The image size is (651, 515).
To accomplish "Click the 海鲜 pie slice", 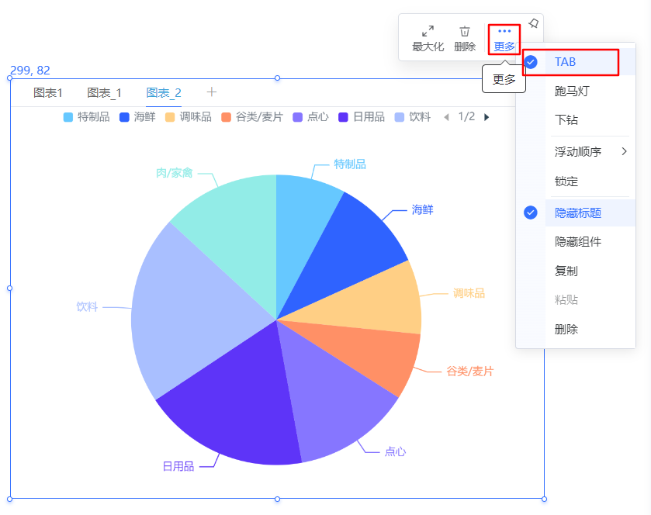I will click(x=347, y=253).
